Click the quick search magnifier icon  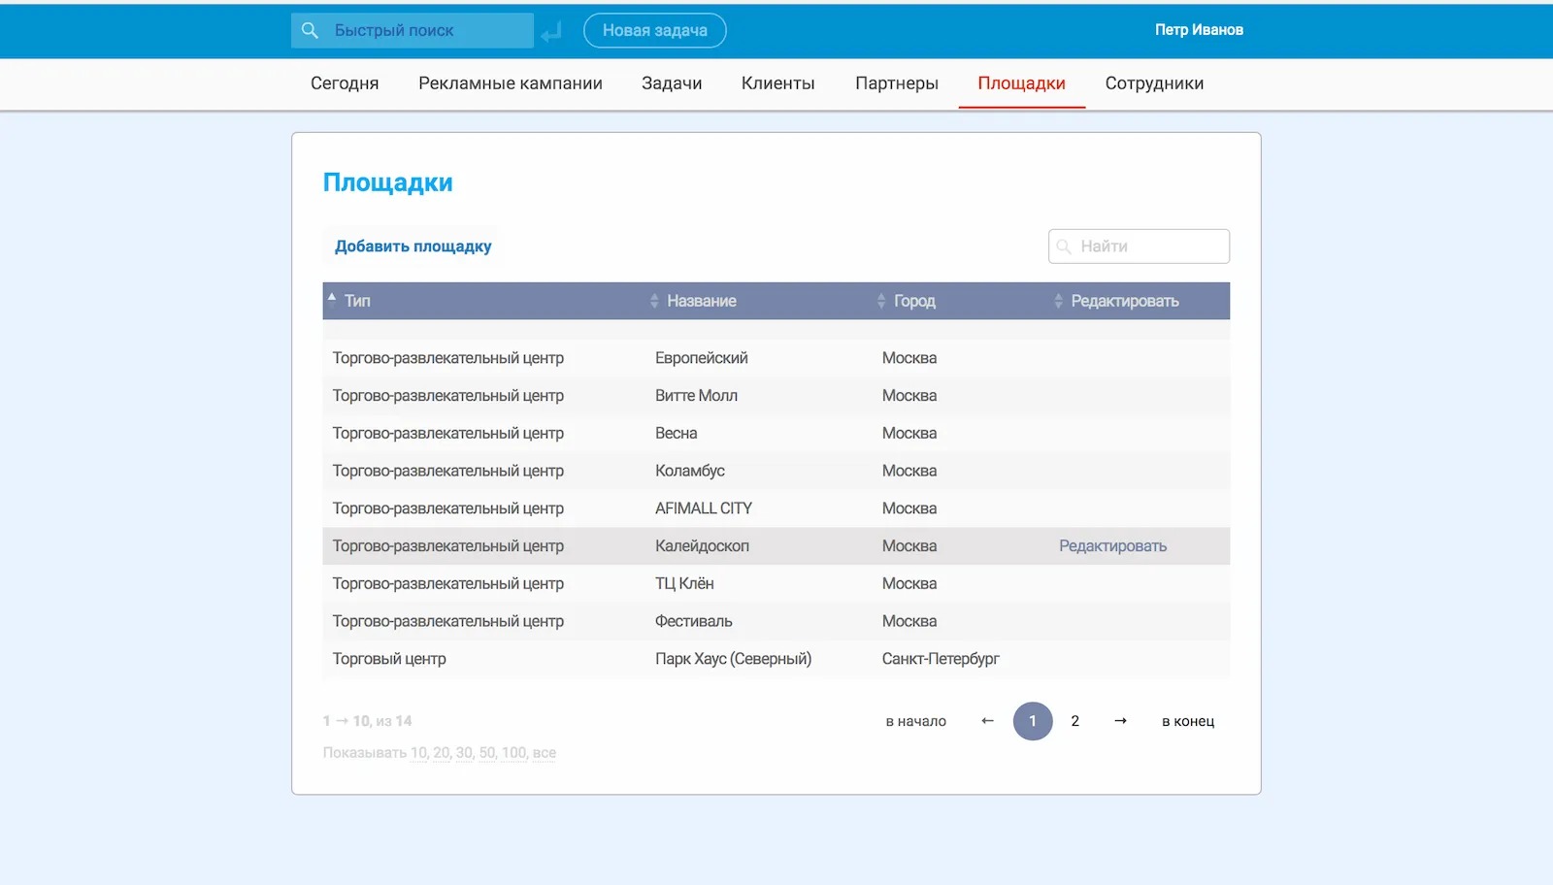click(310, 31)
